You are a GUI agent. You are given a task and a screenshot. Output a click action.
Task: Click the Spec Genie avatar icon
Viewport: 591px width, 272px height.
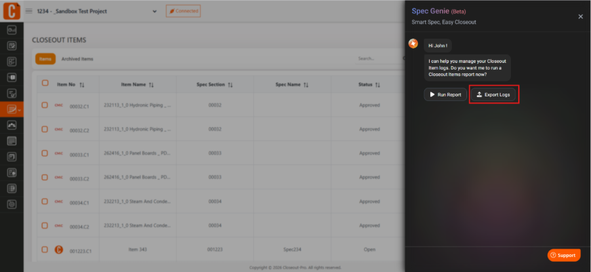pos(413,44)
